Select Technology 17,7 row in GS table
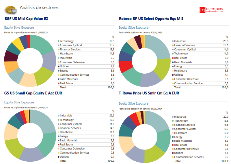The width and height of the screenshot is (231, 164). point(86,120)
